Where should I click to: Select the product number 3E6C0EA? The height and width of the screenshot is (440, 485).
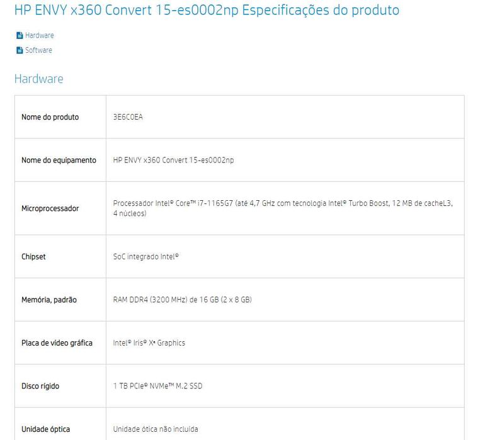128,117
